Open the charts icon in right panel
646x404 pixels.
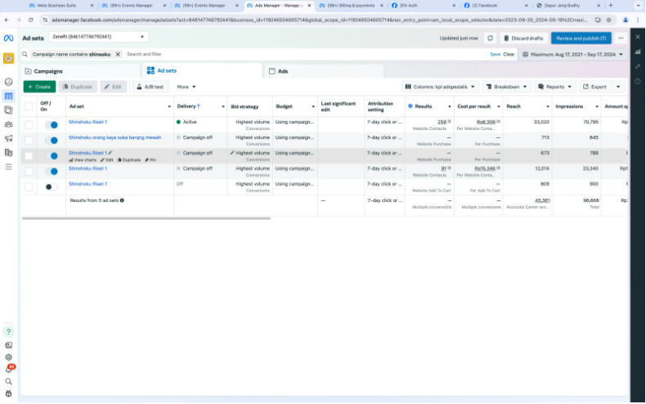tap(638, 52)
